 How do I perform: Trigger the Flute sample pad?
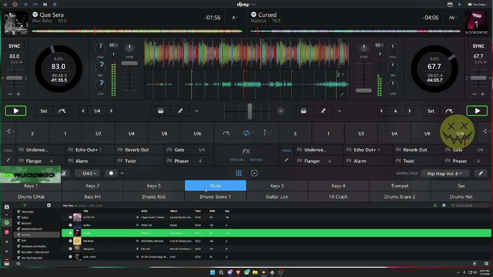pos(215,186)
